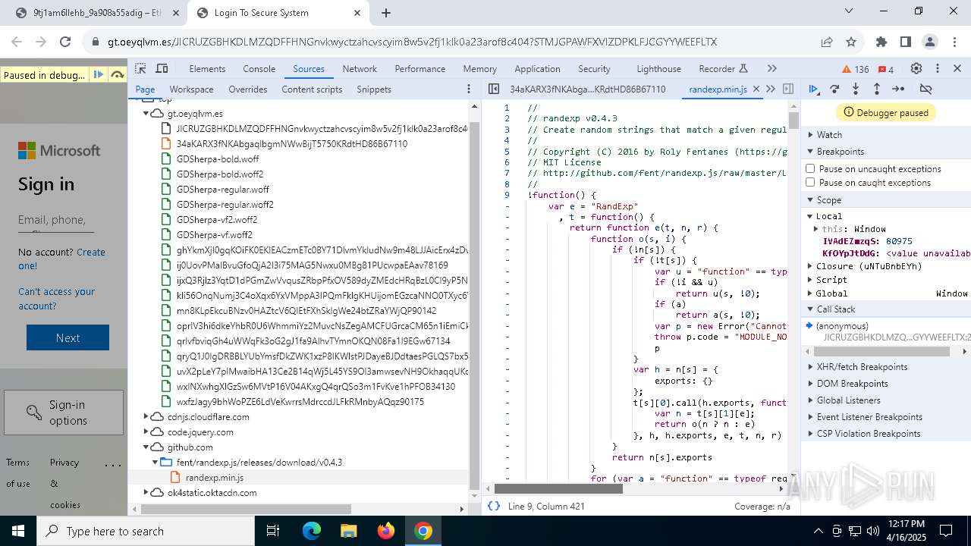Click Step over next function call
Image resolution: width=971 pixels, height=546 pixels.
[834, 89]
